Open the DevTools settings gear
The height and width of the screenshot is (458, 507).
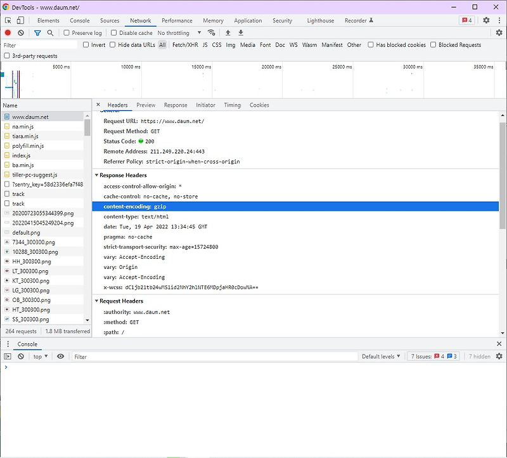pos(485,20)
